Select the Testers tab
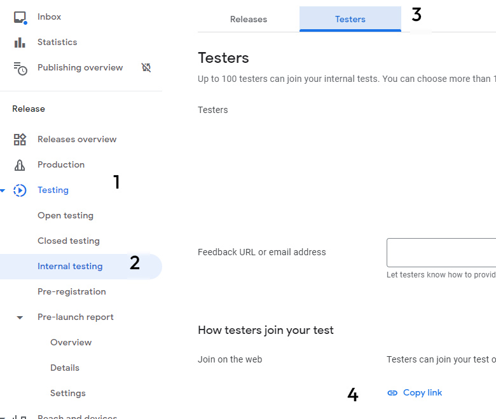 350,19
